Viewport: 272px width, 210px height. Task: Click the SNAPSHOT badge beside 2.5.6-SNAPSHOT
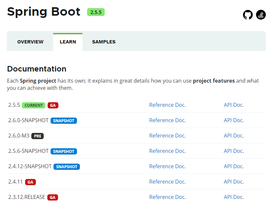[x=64, y=151]
